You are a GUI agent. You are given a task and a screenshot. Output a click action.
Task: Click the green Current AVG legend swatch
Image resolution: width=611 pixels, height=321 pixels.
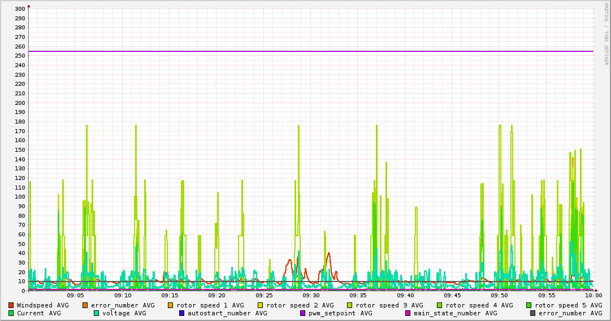(x=11, y=313)
